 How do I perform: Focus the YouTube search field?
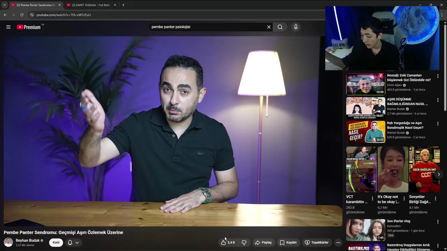(208, 27)
